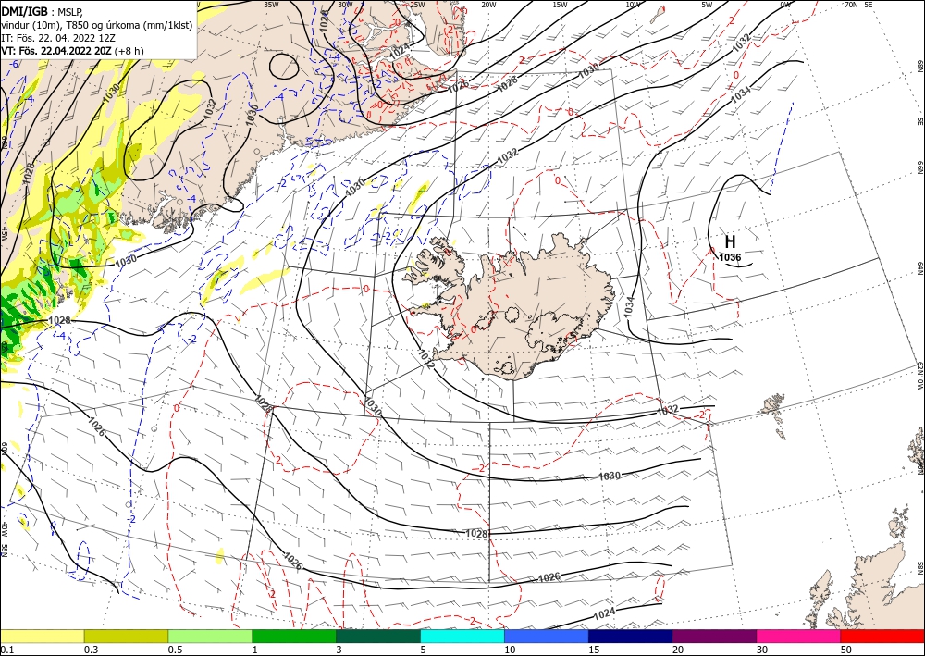Click the 66N latitude label
Viewport: 925px width, 656px height.
click(919, 168)
